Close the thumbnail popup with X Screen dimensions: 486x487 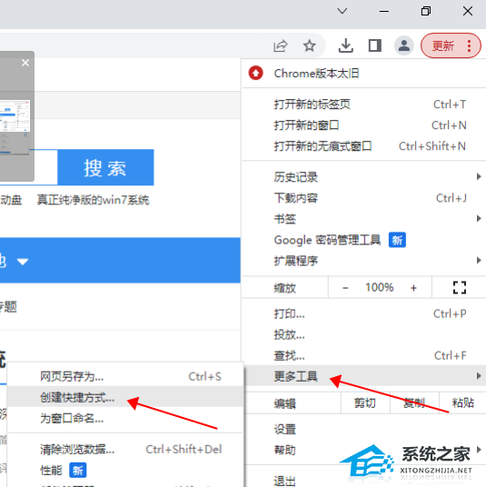(x=25, y=63)
